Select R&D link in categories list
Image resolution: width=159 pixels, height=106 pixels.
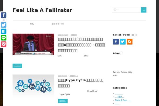pos(119,97)
